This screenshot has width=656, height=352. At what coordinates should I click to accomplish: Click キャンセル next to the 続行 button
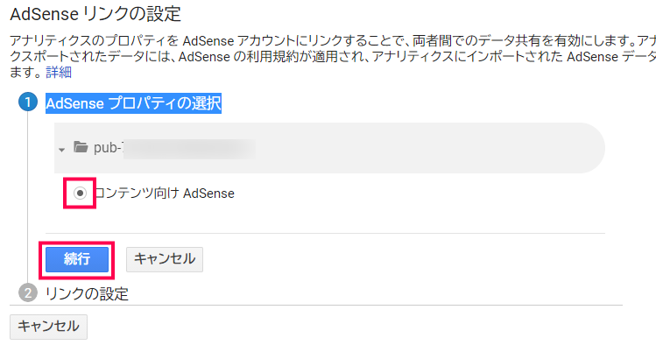tap(165, 259)
